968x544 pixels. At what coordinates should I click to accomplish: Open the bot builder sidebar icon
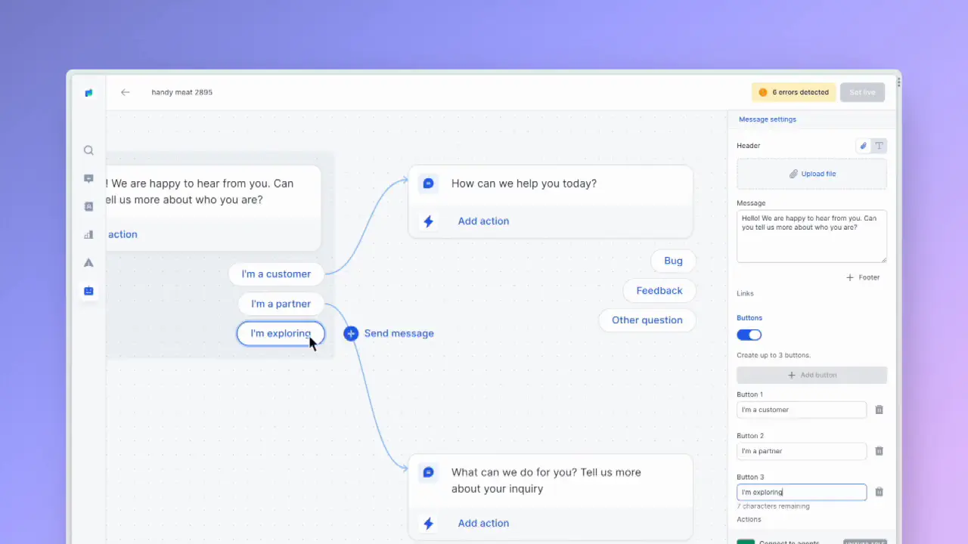point(88,291)
